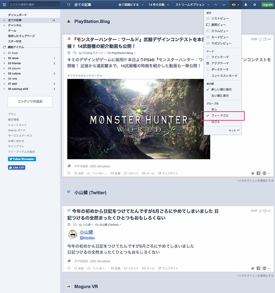Open the ストリームオプション dropdown

[x=192, y=5]
